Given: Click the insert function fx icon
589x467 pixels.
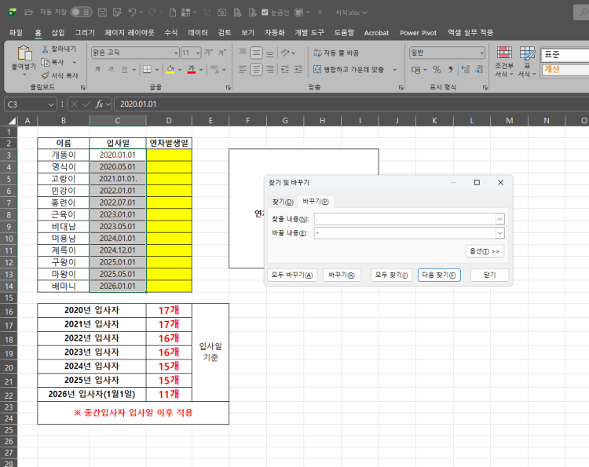Looking at the screenshot, I should (x=101, y=104).
